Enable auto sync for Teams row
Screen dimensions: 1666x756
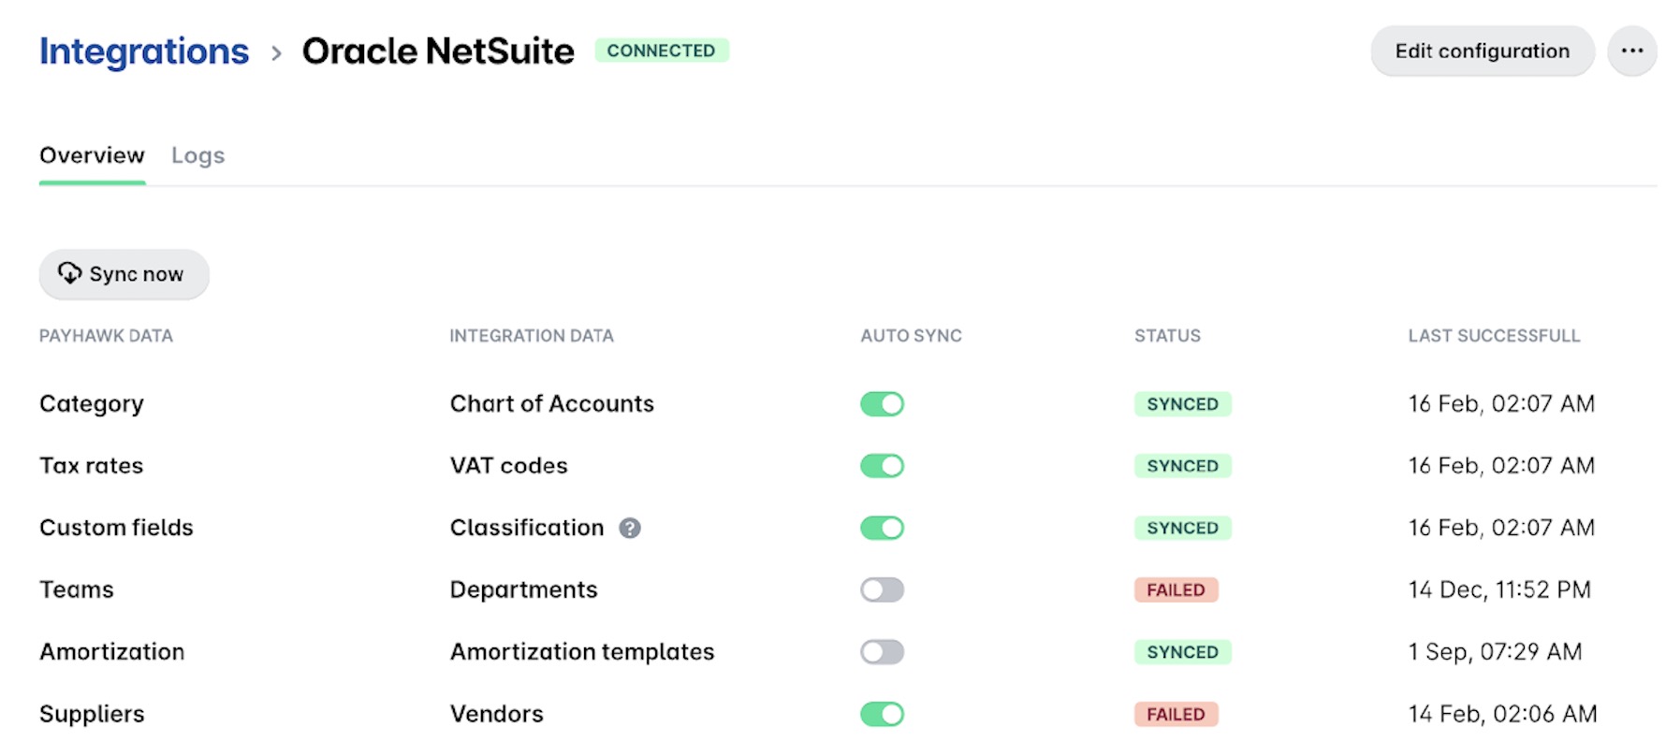[x=882, y=589]
